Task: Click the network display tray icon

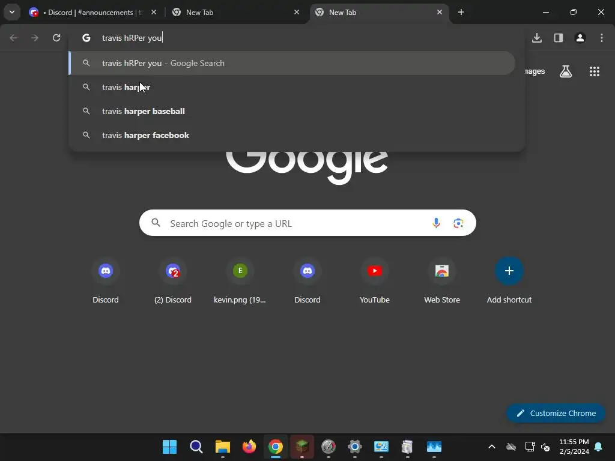Action: 530,447
